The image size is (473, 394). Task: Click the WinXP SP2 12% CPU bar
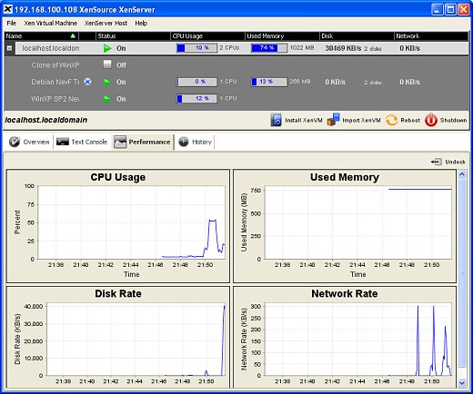click(197, 99)
